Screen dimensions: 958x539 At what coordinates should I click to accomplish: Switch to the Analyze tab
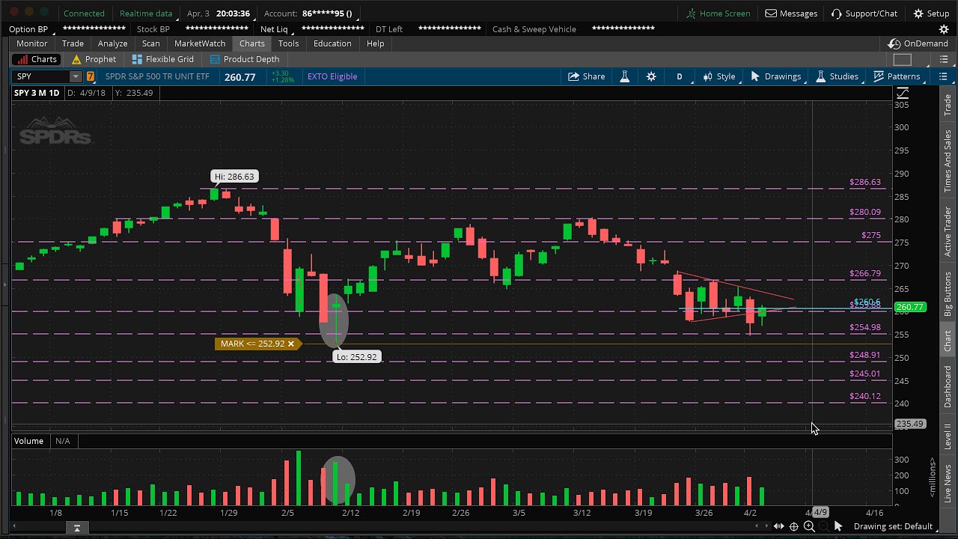pos(112,43)
